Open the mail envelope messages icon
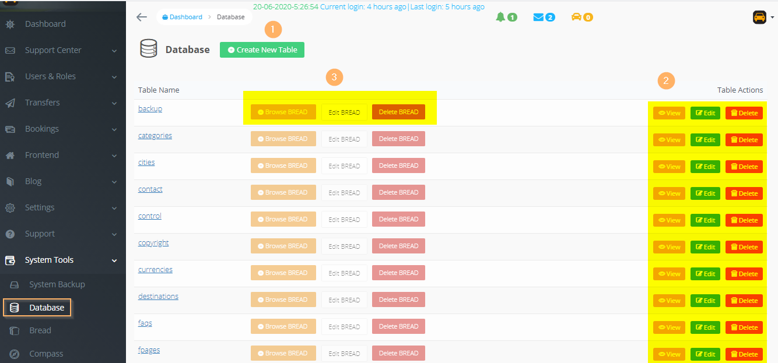Viewport: 778px width, 363px height. pos(538,17)
